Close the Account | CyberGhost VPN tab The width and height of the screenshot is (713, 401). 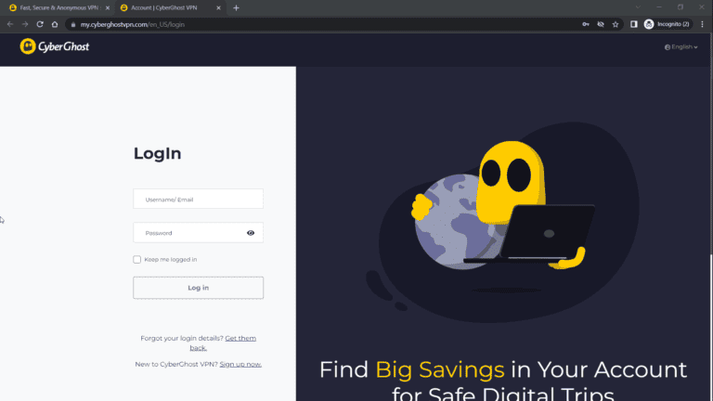218,7
